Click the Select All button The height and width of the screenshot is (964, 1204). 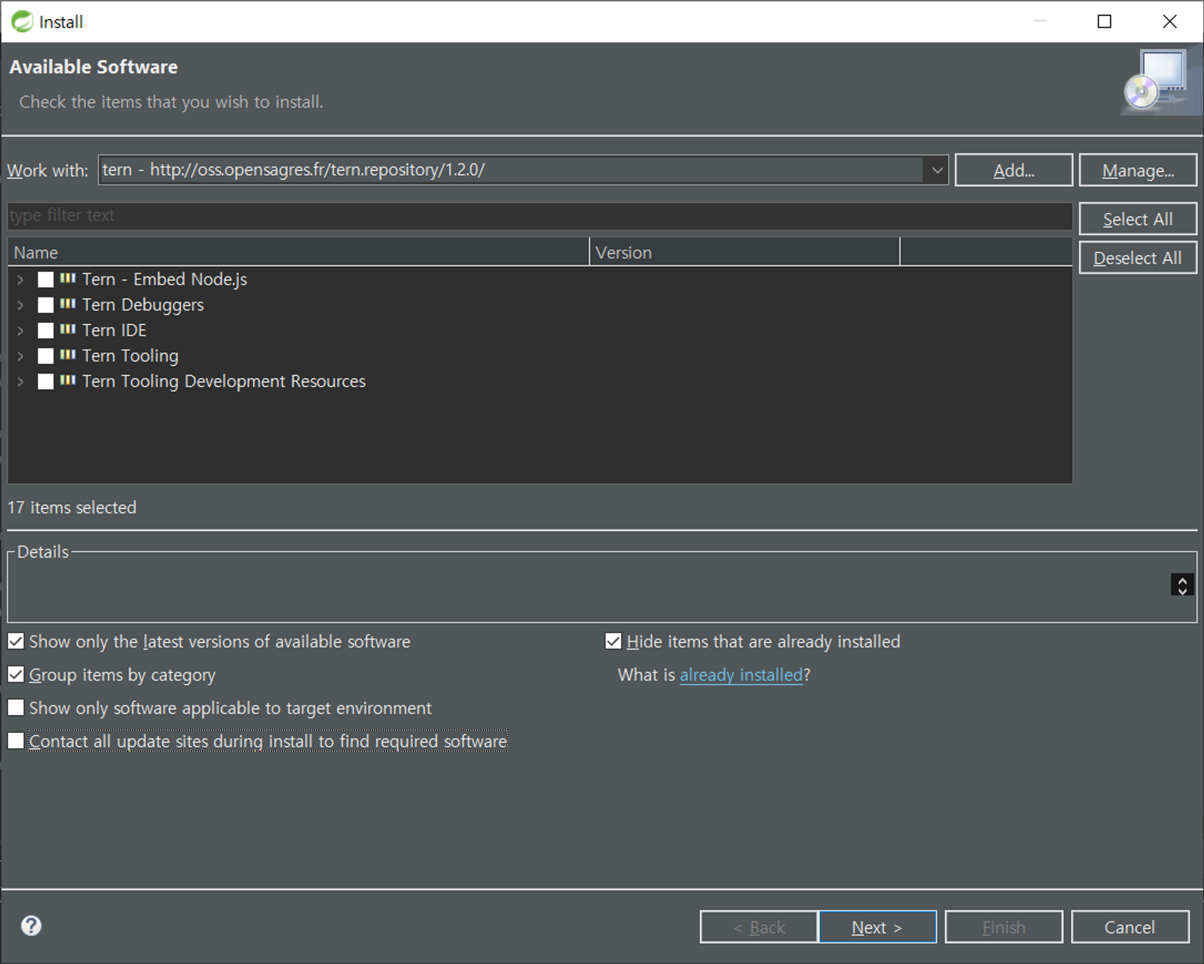tap(1138, 219)
